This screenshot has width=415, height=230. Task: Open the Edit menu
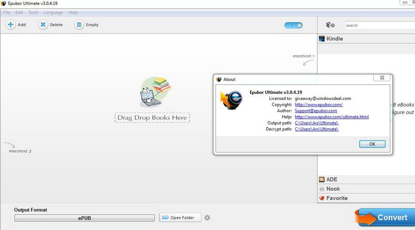(x=19, y=13)
